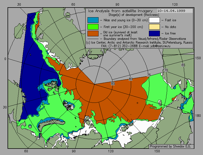Screen dimensions: 203x155
Task: Click the 'Nilas and young ice (0-30 cm)' label
Action: [125, 20]
